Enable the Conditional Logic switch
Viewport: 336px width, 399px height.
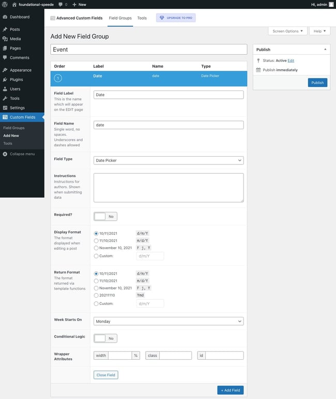(105, 339)
